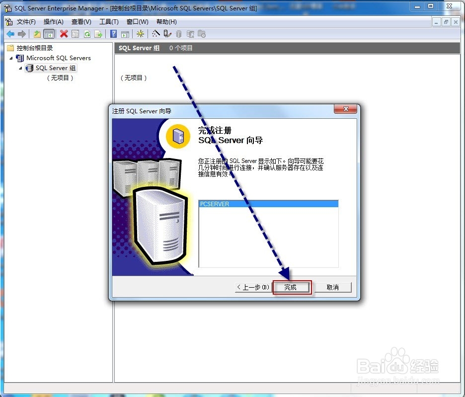Collapse the SQL Server 组 tree node
The height and width of the screenshot is (397, 465).
(x=20, y=68)
